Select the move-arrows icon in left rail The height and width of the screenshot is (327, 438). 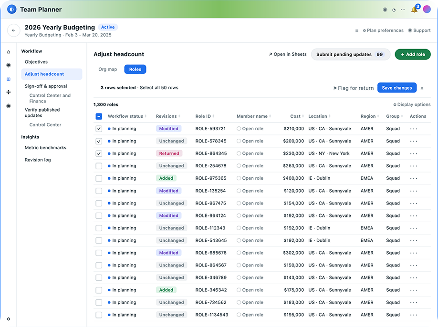coord(9,92)
